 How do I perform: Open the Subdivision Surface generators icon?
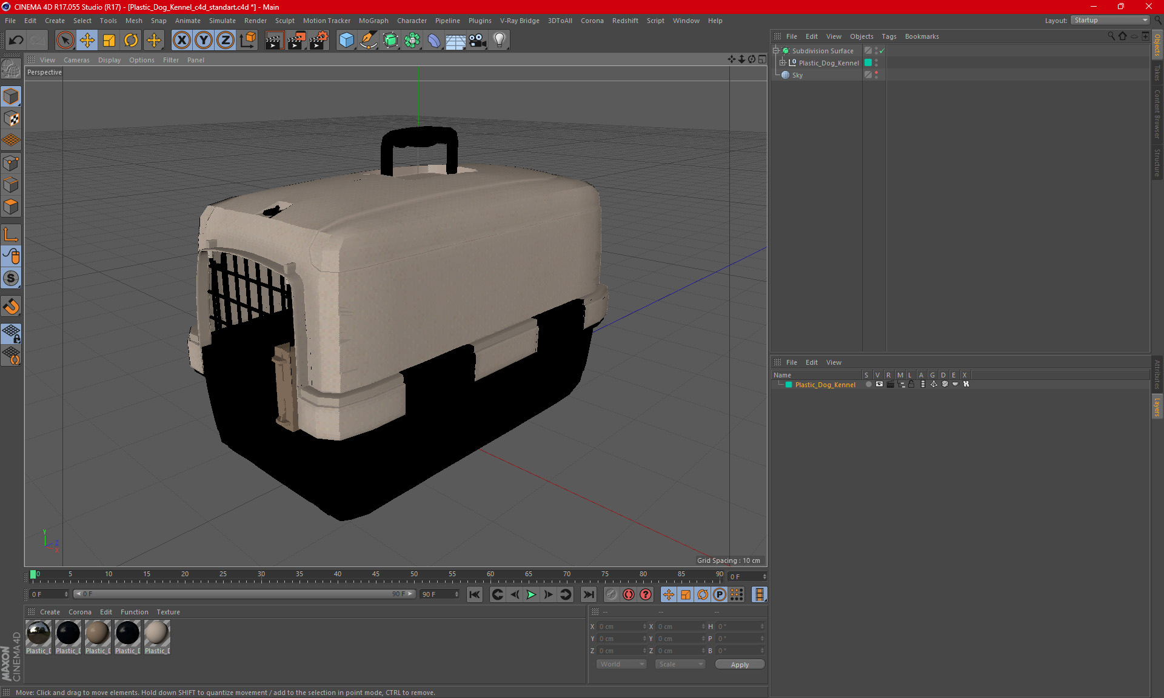(x=390, y=41)
